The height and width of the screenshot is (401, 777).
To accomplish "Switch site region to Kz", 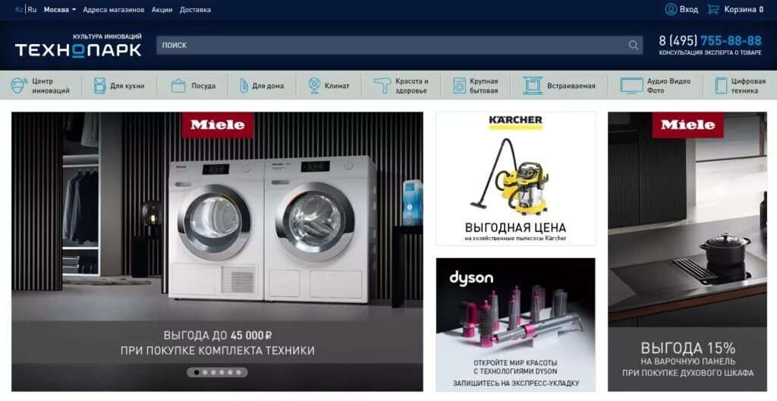I will pyautogui.click(x=19, y=9).
